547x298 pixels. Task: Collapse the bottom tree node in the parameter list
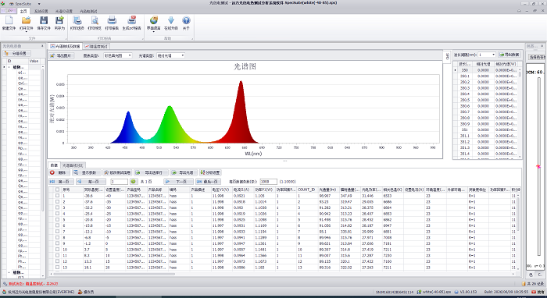(9, 272)
